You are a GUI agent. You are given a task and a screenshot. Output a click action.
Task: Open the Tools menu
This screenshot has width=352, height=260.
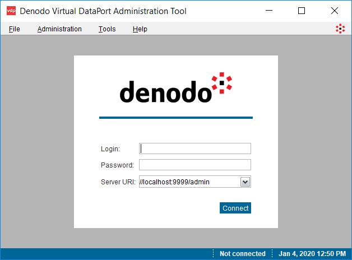(107, 29)
